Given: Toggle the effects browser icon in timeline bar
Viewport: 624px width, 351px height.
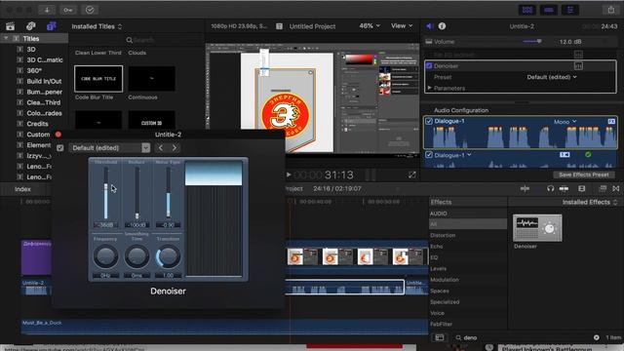Looking at the screenshot, I should tap(603, 188).
